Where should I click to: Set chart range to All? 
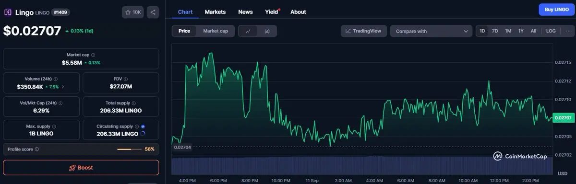tap(533, 31)
